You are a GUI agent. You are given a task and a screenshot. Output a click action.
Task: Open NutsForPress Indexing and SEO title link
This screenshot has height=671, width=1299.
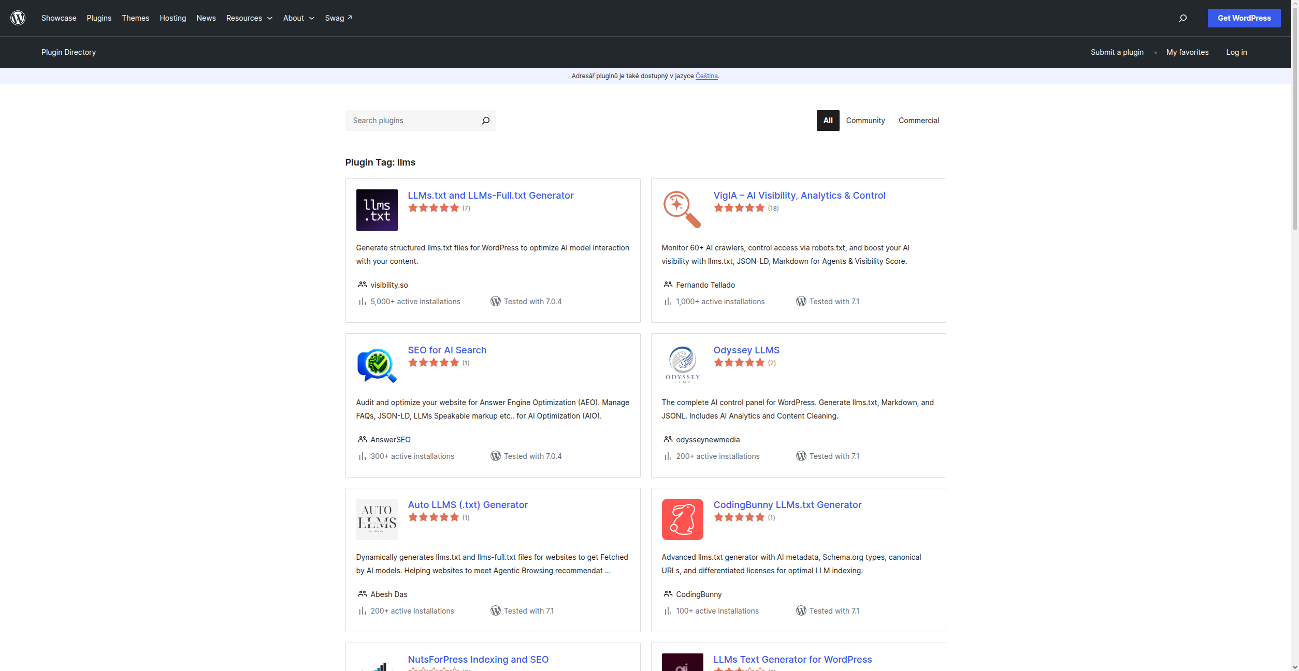point(478,660)
